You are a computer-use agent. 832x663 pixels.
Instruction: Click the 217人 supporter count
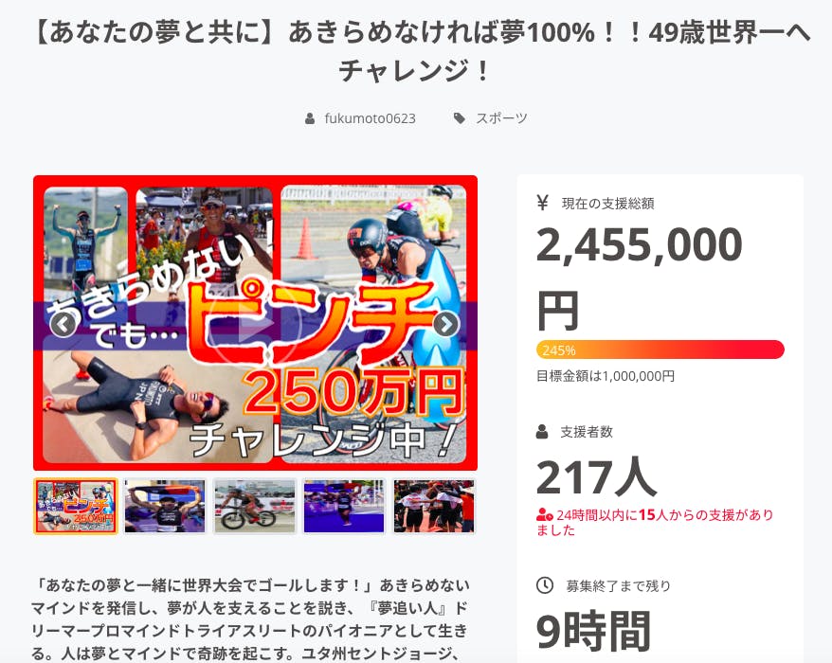click(596, 476)
